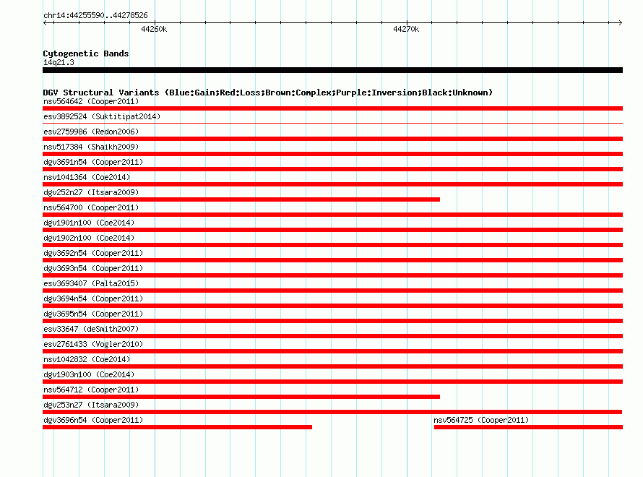The image size is (643, 477).
Task: Click nsv564700 (Cooper2011) label
Action: pos(91,207)
